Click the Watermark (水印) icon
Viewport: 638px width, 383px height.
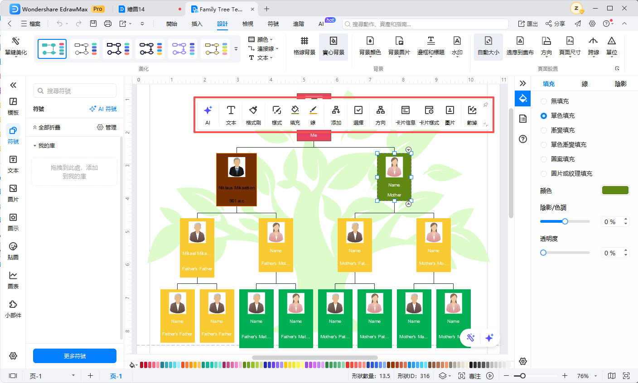457,46
